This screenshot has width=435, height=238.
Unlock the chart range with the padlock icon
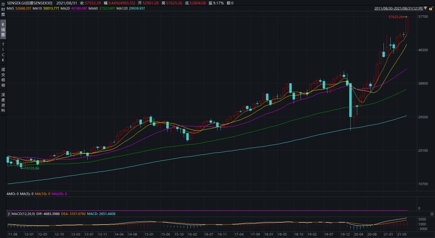point(431,8)
